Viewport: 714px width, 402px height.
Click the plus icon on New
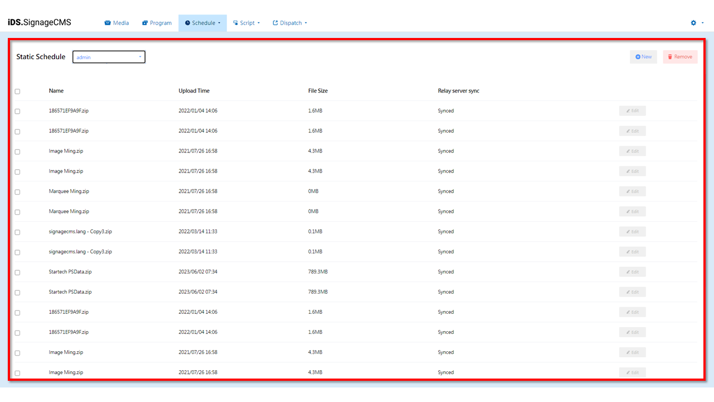638,57
